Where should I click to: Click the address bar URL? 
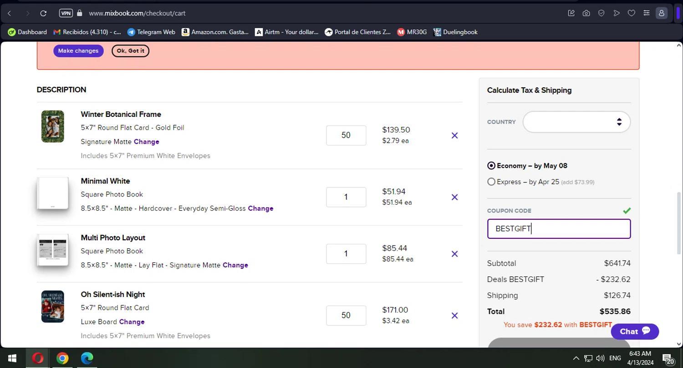click(137, 13)
